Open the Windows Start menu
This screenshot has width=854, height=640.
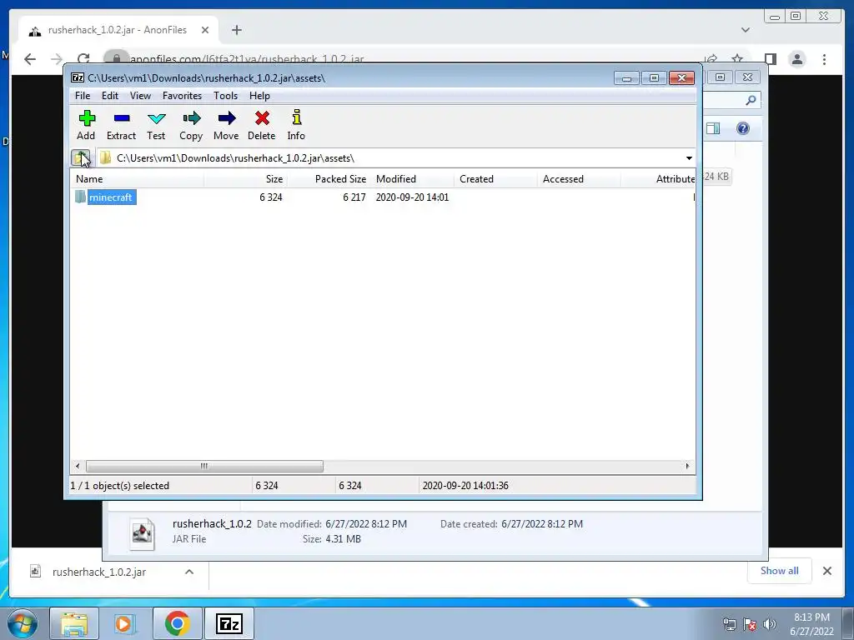pos(21,623)
